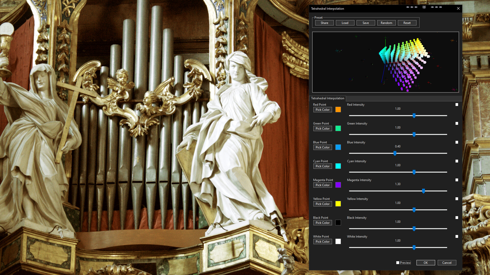Click Pick Color under Black Point
490x275 pixels.
coord(323,223)
